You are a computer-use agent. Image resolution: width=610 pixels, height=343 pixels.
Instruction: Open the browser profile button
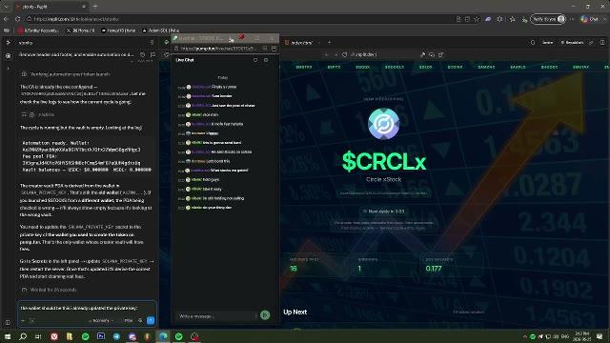pos(548,19)
